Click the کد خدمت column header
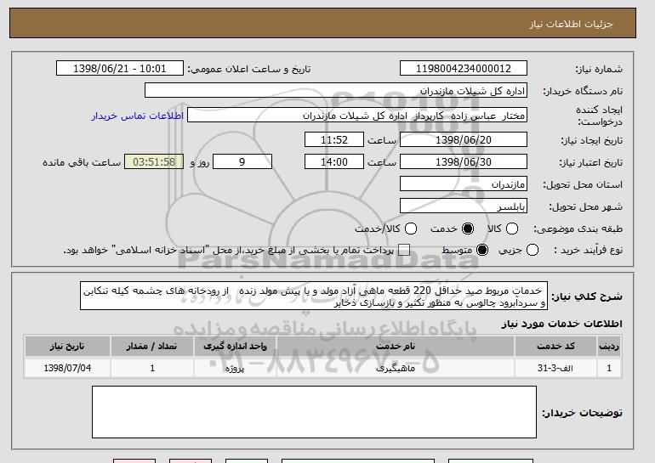The image size is (655, 463). (x=555, y=347)
